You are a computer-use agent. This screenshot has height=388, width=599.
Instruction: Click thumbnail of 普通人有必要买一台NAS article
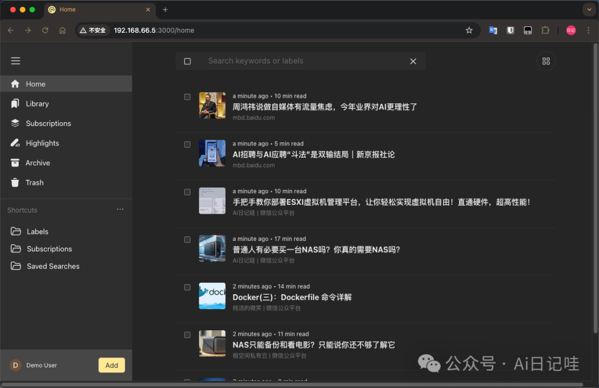click(212, 248)
